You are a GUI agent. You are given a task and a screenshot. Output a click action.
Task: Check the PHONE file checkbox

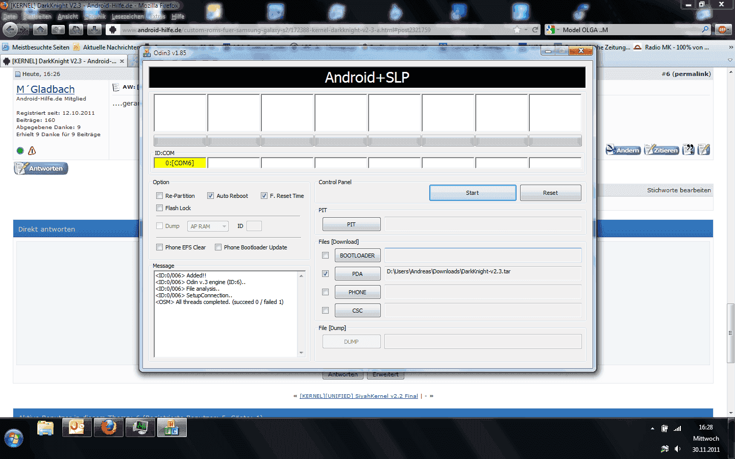click(325, 292)
